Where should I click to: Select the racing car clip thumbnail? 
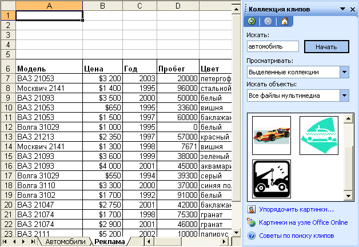pos(272,136)
